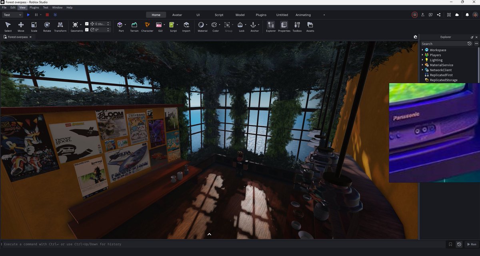Click the GUI insert icon
Image resolution: width=480 pixels, height=256 pixels.
[159, 25]
